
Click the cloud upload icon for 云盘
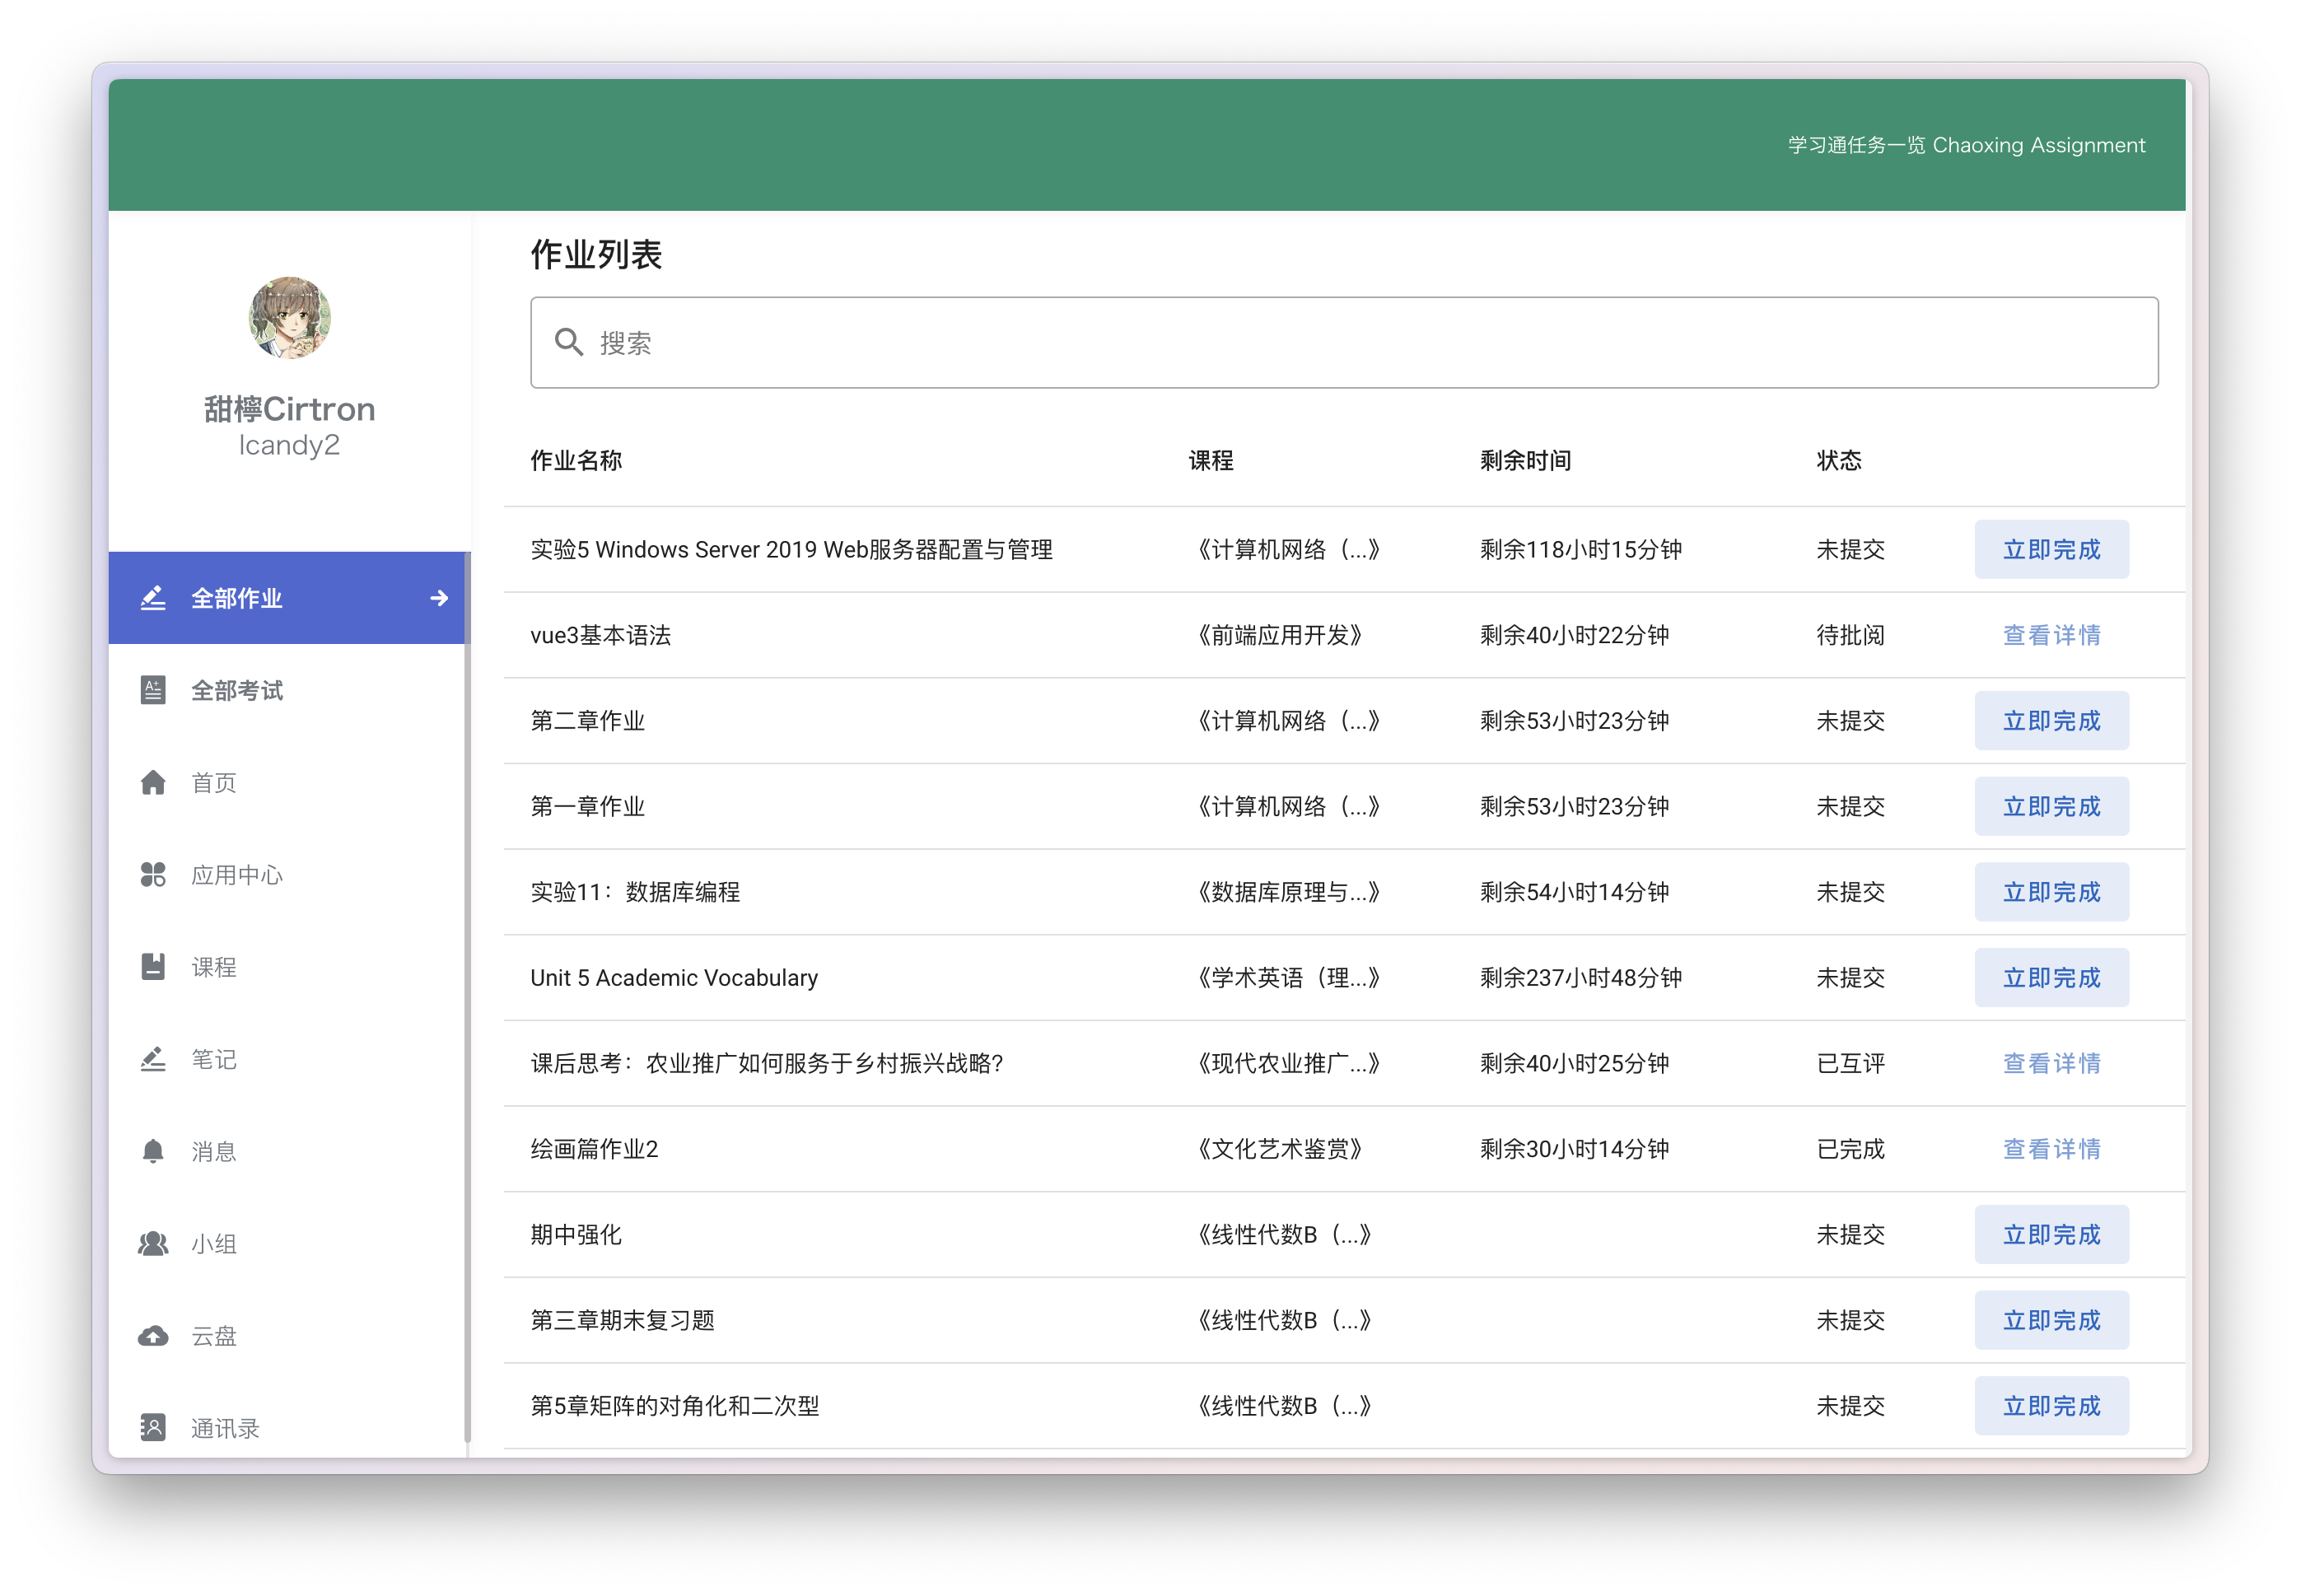click(153, 1336)
